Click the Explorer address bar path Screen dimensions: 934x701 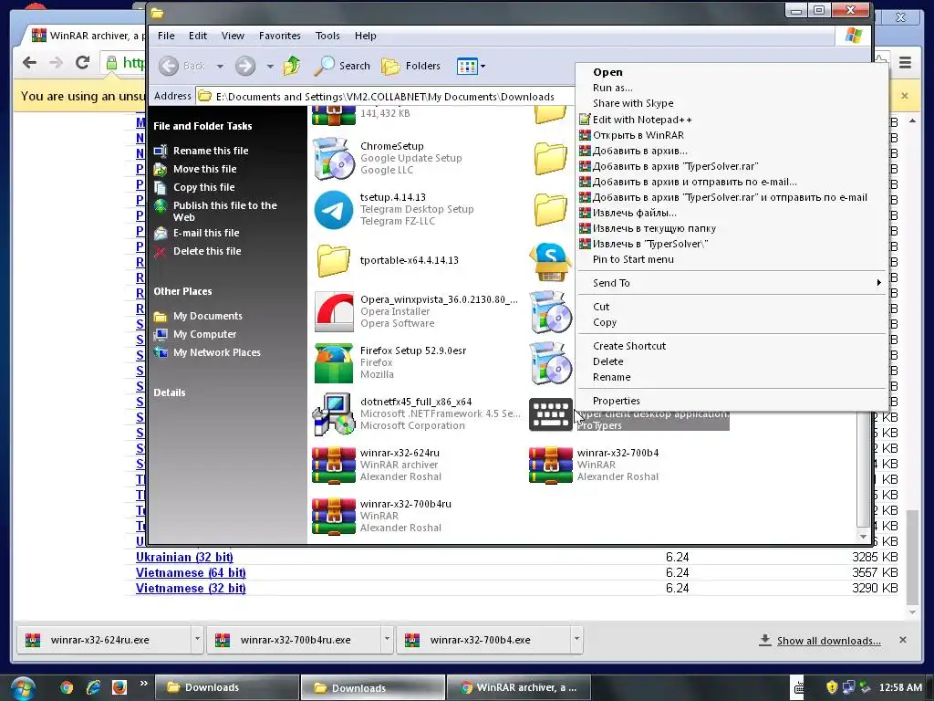pos(385,97)
